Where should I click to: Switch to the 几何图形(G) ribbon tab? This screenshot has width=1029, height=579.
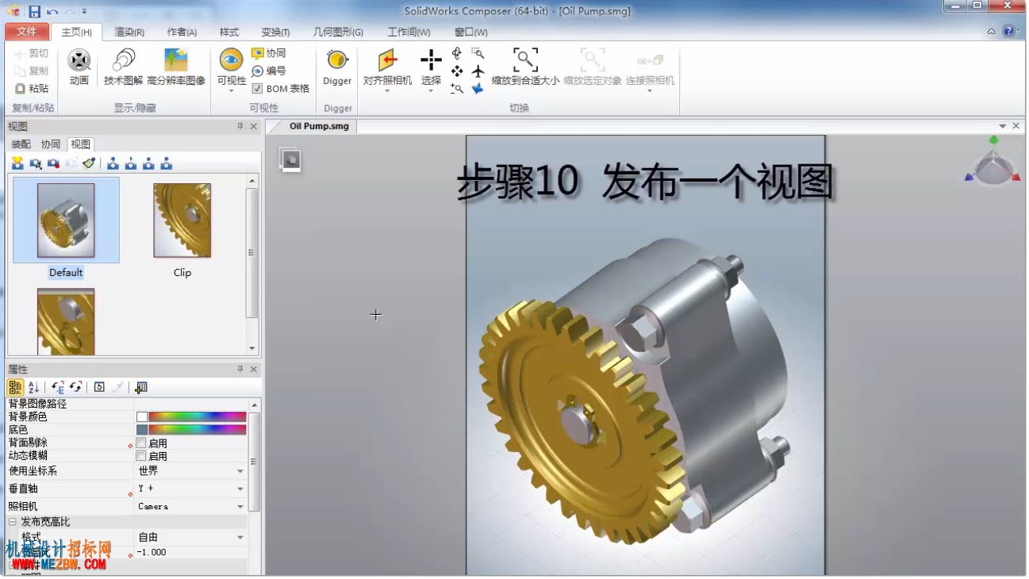click(338, 33)
